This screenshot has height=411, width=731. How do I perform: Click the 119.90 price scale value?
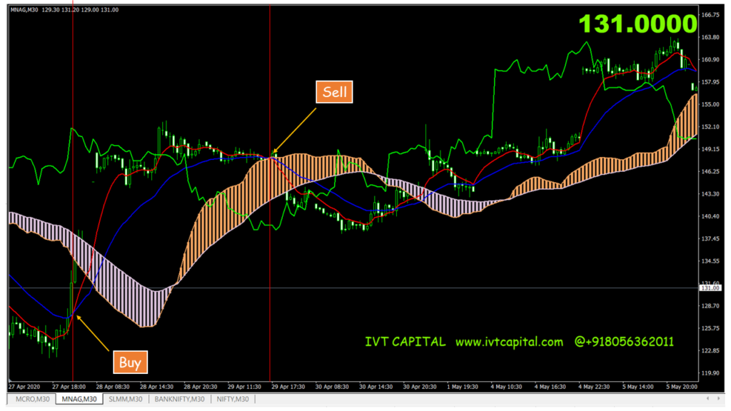click(710, 372)
